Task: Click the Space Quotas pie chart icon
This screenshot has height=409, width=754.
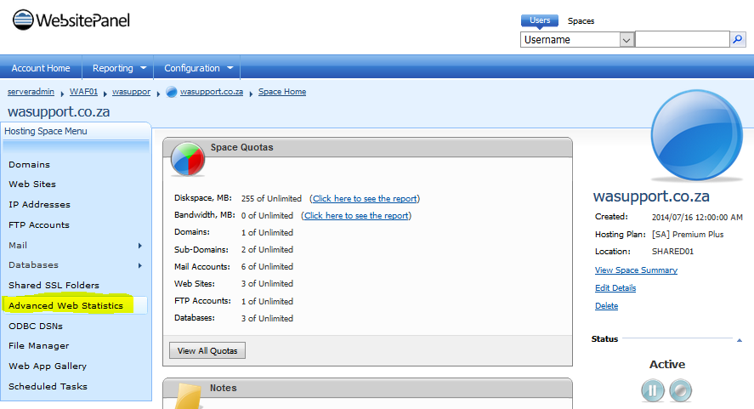Action: (x=188, y=159)
